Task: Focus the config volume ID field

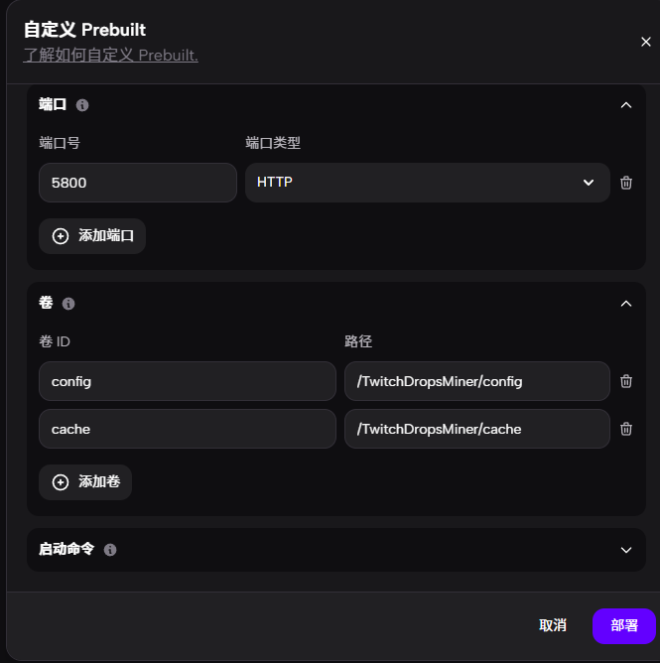Action: tap(188, 381)
